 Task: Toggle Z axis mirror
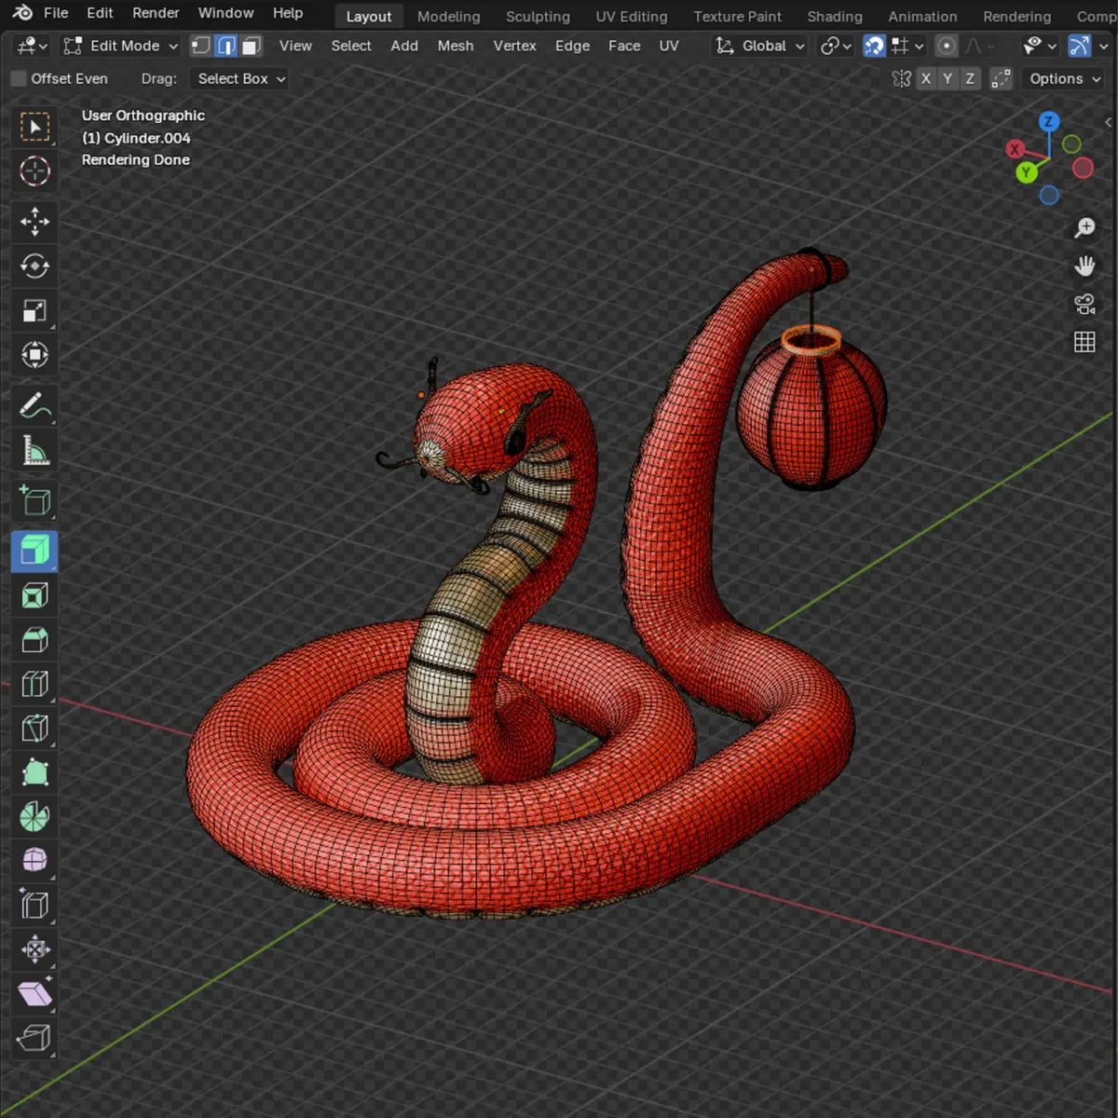point(970,79)
